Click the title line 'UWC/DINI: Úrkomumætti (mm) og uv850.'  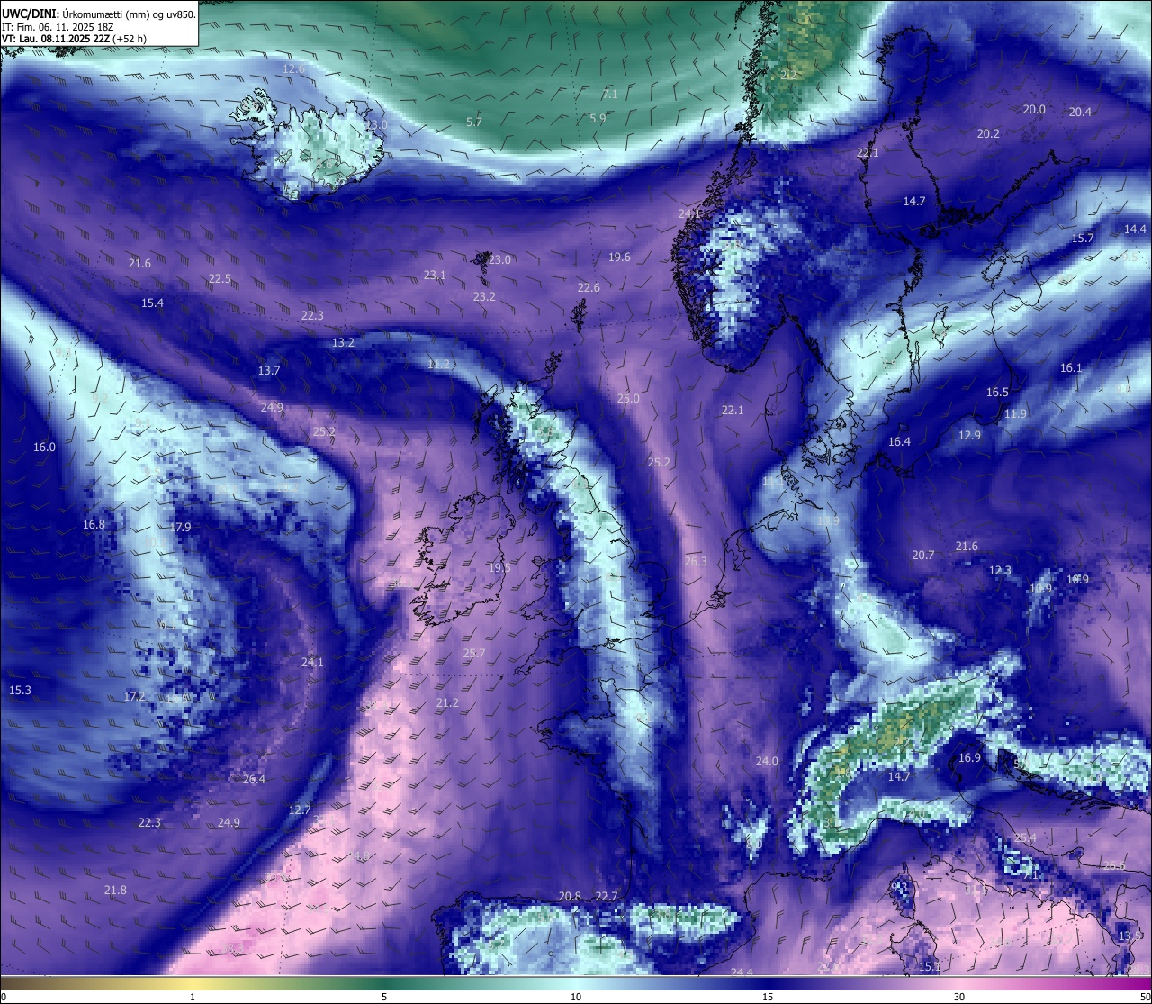[99, 14]
